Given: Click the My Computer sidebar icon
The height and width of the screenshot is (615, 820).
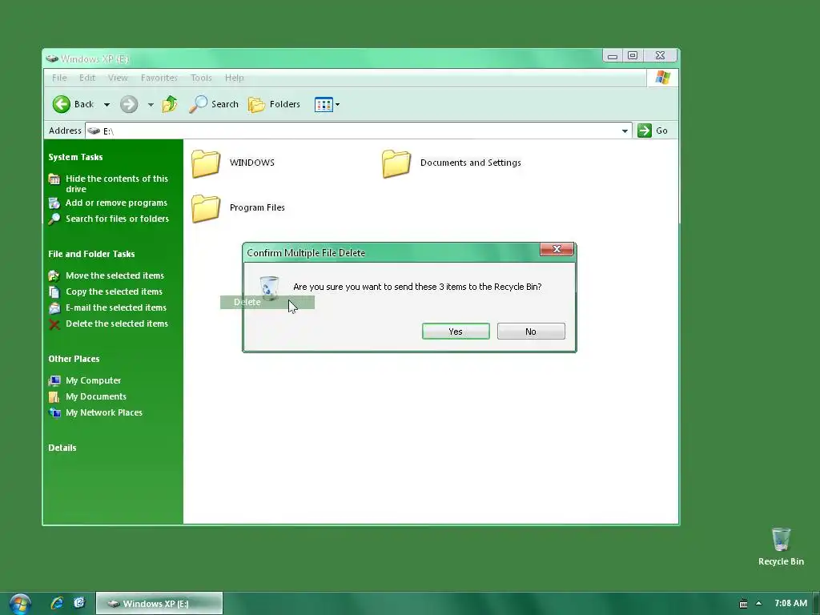Looking at the screenshot, I should pos(54,380).
